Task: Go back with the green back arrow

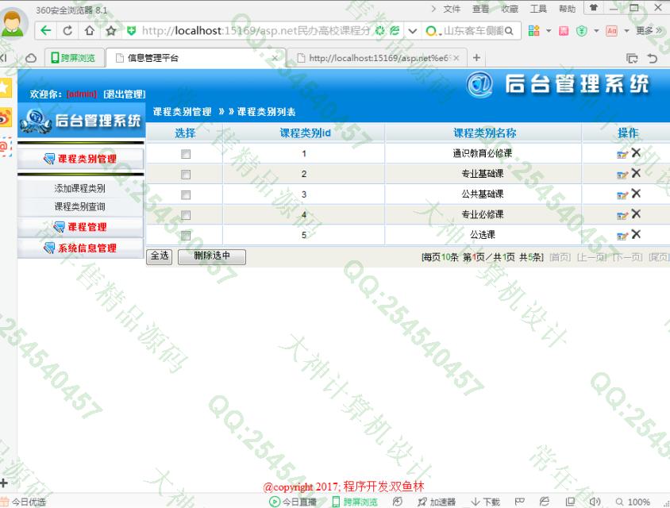Action: tap(46, 30)
